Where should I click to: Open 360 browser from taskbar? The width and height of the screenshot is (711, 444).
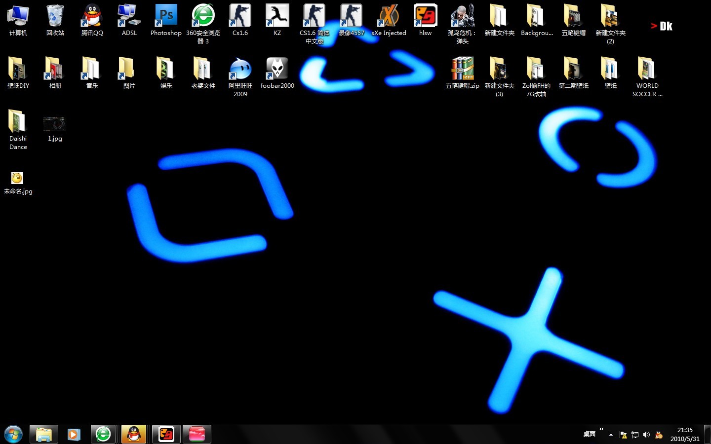click(x=103, y=434)
